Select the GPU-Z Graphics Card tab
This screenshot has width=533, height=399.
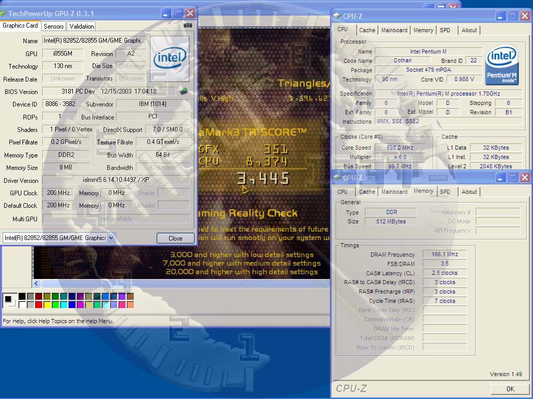click(x=20, y=25)
